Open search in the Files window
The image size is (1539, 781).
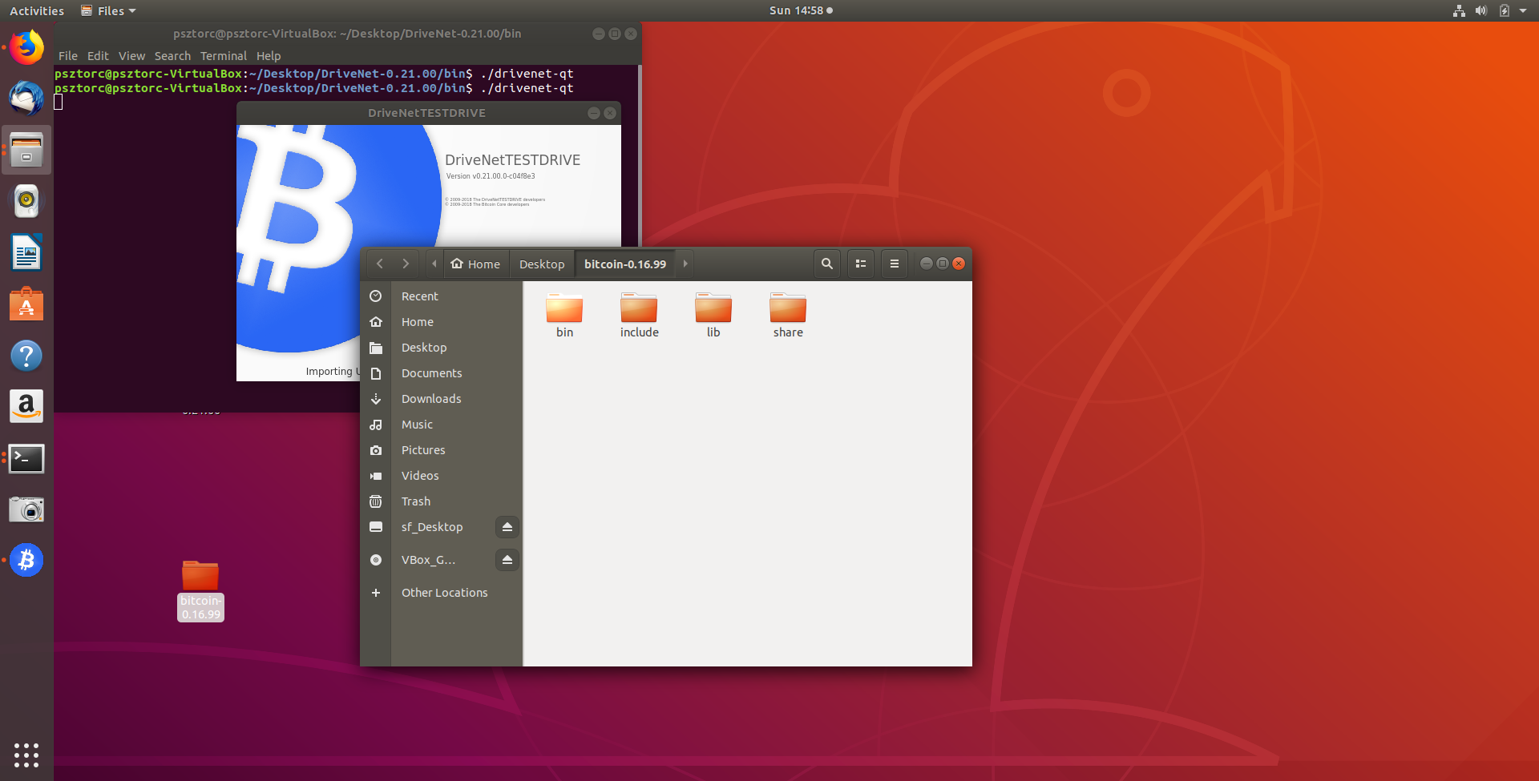tap(827, 264)
